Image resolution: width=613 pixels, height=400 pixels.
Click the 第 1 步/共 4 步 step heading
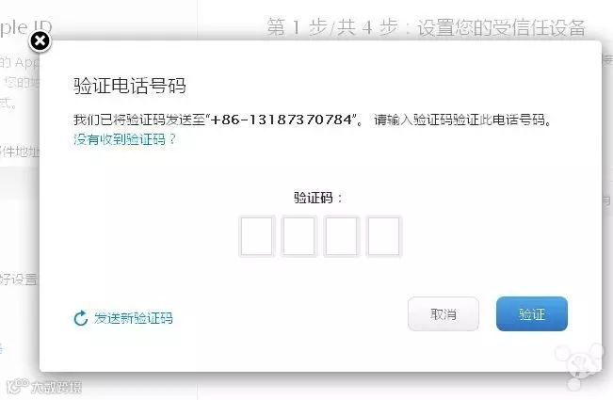click(x=332, y=27)
